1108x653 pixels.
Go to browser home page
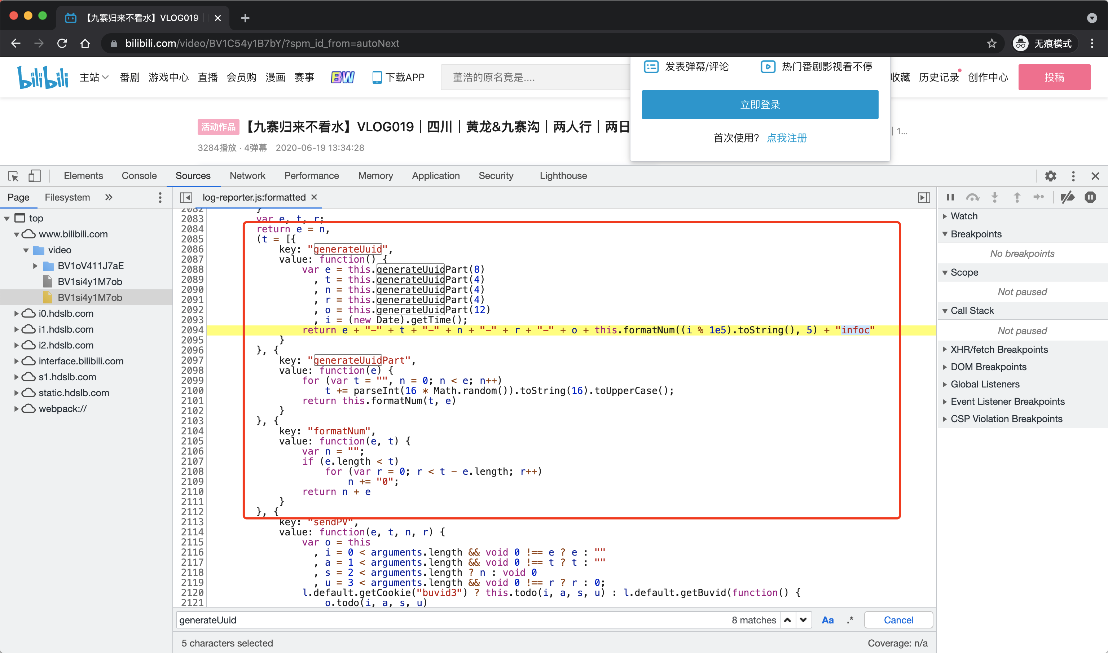(x=85, y=43)
